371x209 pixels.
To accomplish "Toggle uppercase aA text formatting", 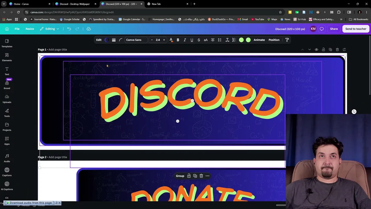I will [x=206, y=40].
